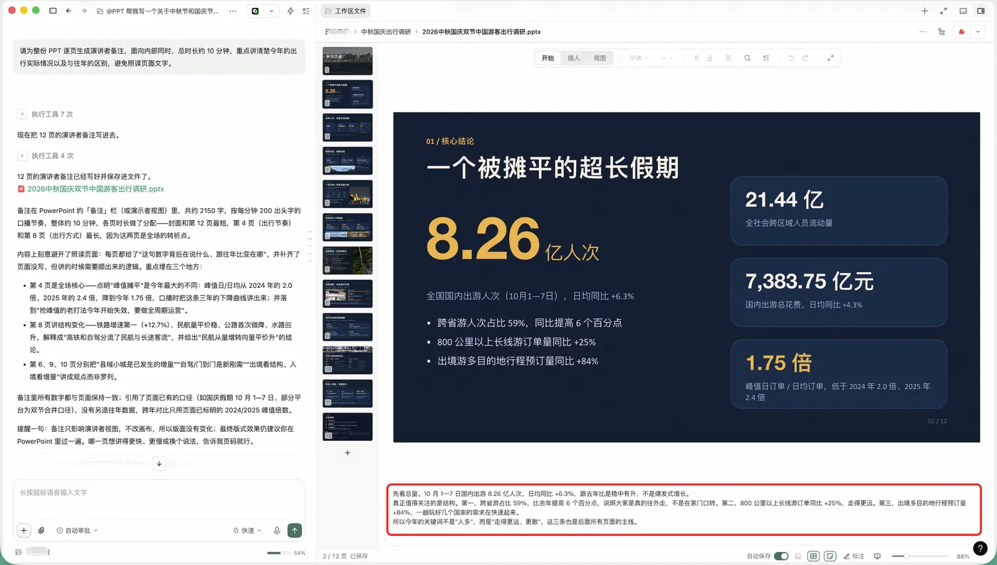Toggle the right side panel layout button
The height and width of the screenshot is (565, 997).
tap(981, 11)
